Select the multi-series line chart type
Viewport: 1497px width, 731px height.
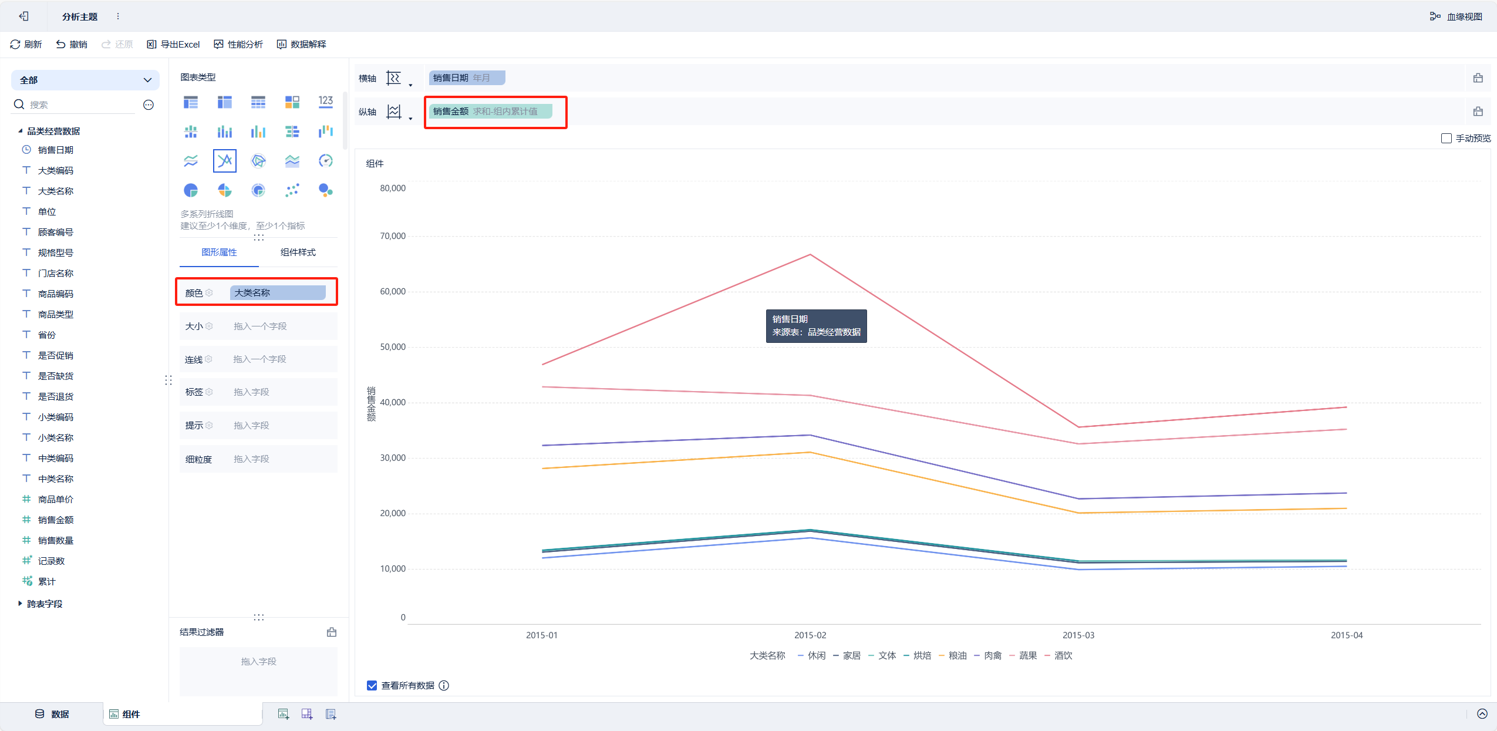[x=225, y=161]
